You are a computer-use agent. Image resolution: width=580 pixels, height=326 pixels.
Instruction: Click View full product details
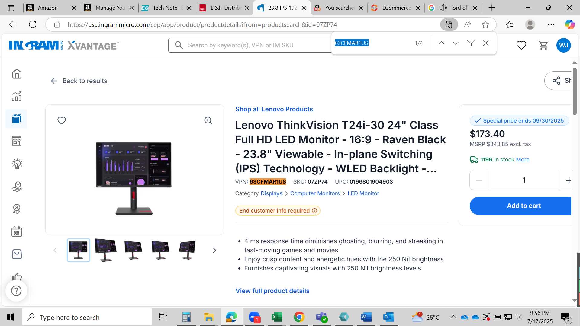pyautogui.click(x=272, y=291)
